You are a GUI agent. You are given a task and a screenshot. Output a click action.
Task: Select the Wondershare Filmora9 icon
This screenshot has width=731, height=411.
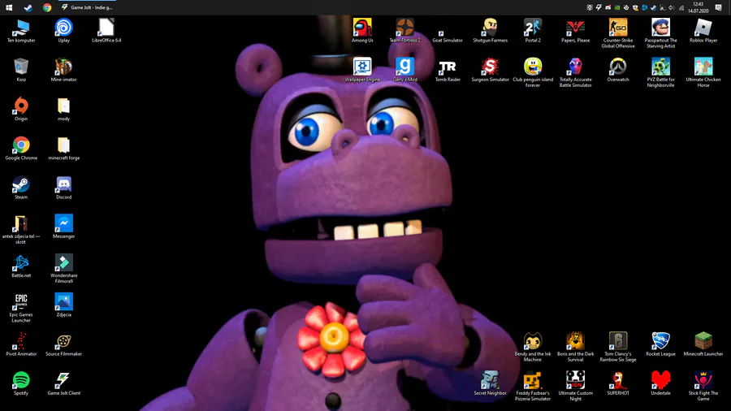[x=64, y=268]
